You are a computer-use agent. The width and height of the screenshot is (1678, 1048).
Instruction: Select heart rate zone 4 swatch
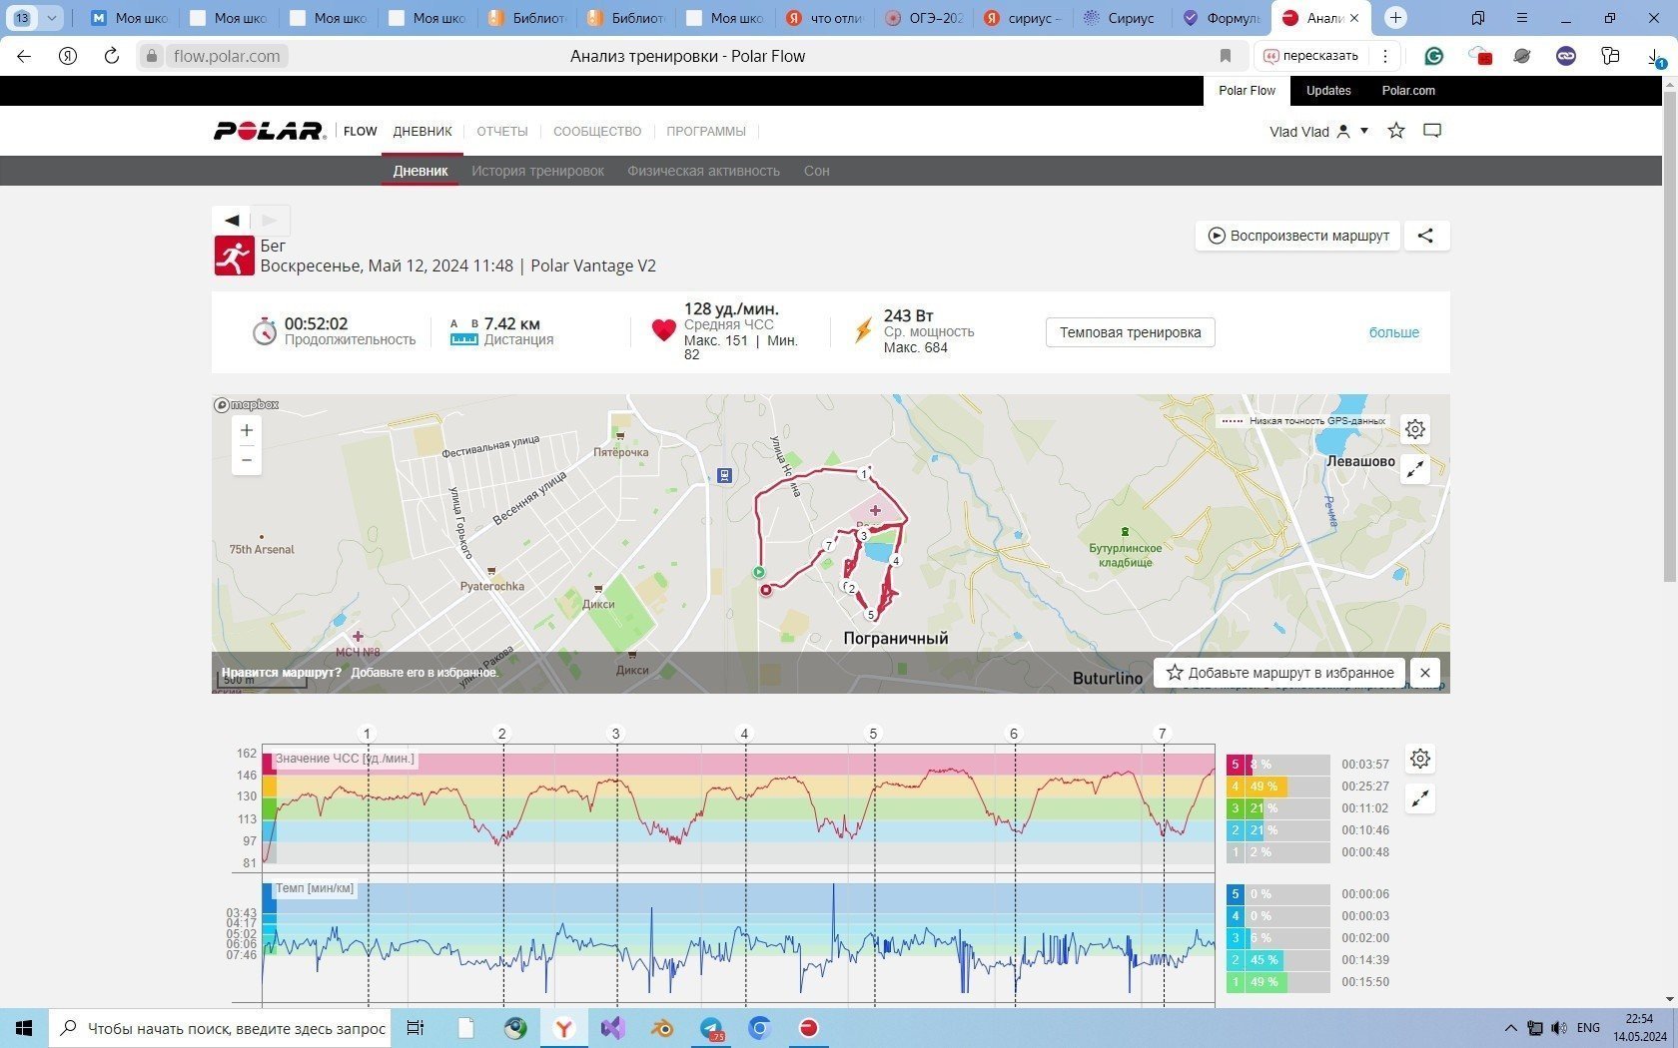click(1236, 786)
